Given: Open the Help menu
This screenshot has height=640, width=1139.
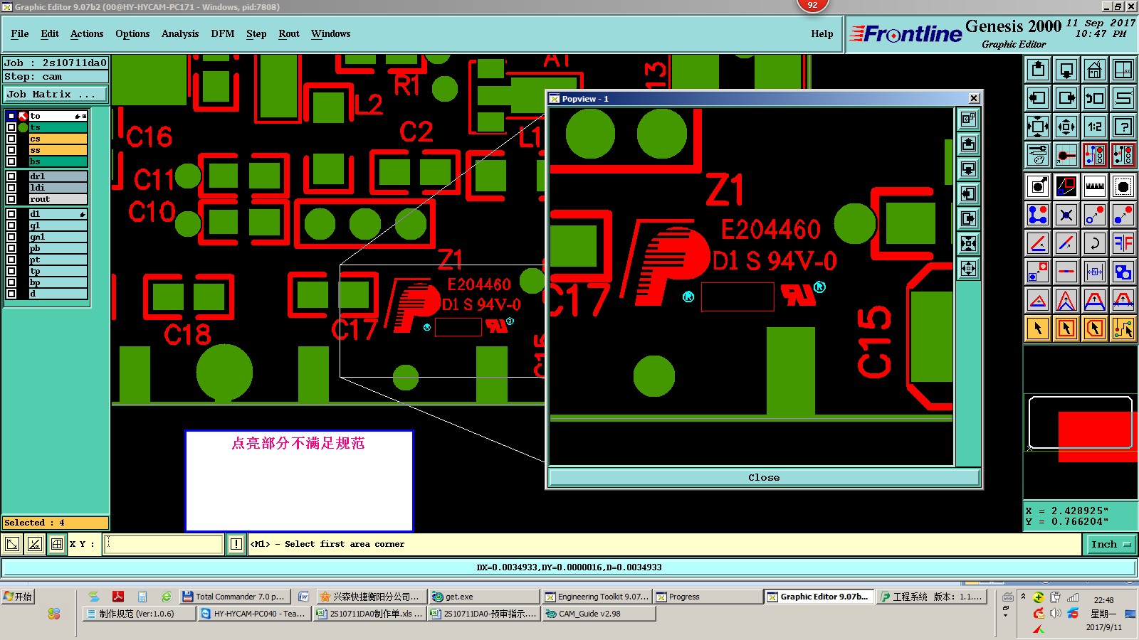Looking at the screenshot, I should point(822,33).
